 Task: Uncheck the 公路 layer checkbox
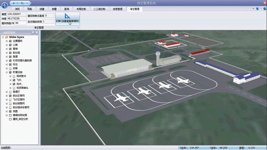10,45
